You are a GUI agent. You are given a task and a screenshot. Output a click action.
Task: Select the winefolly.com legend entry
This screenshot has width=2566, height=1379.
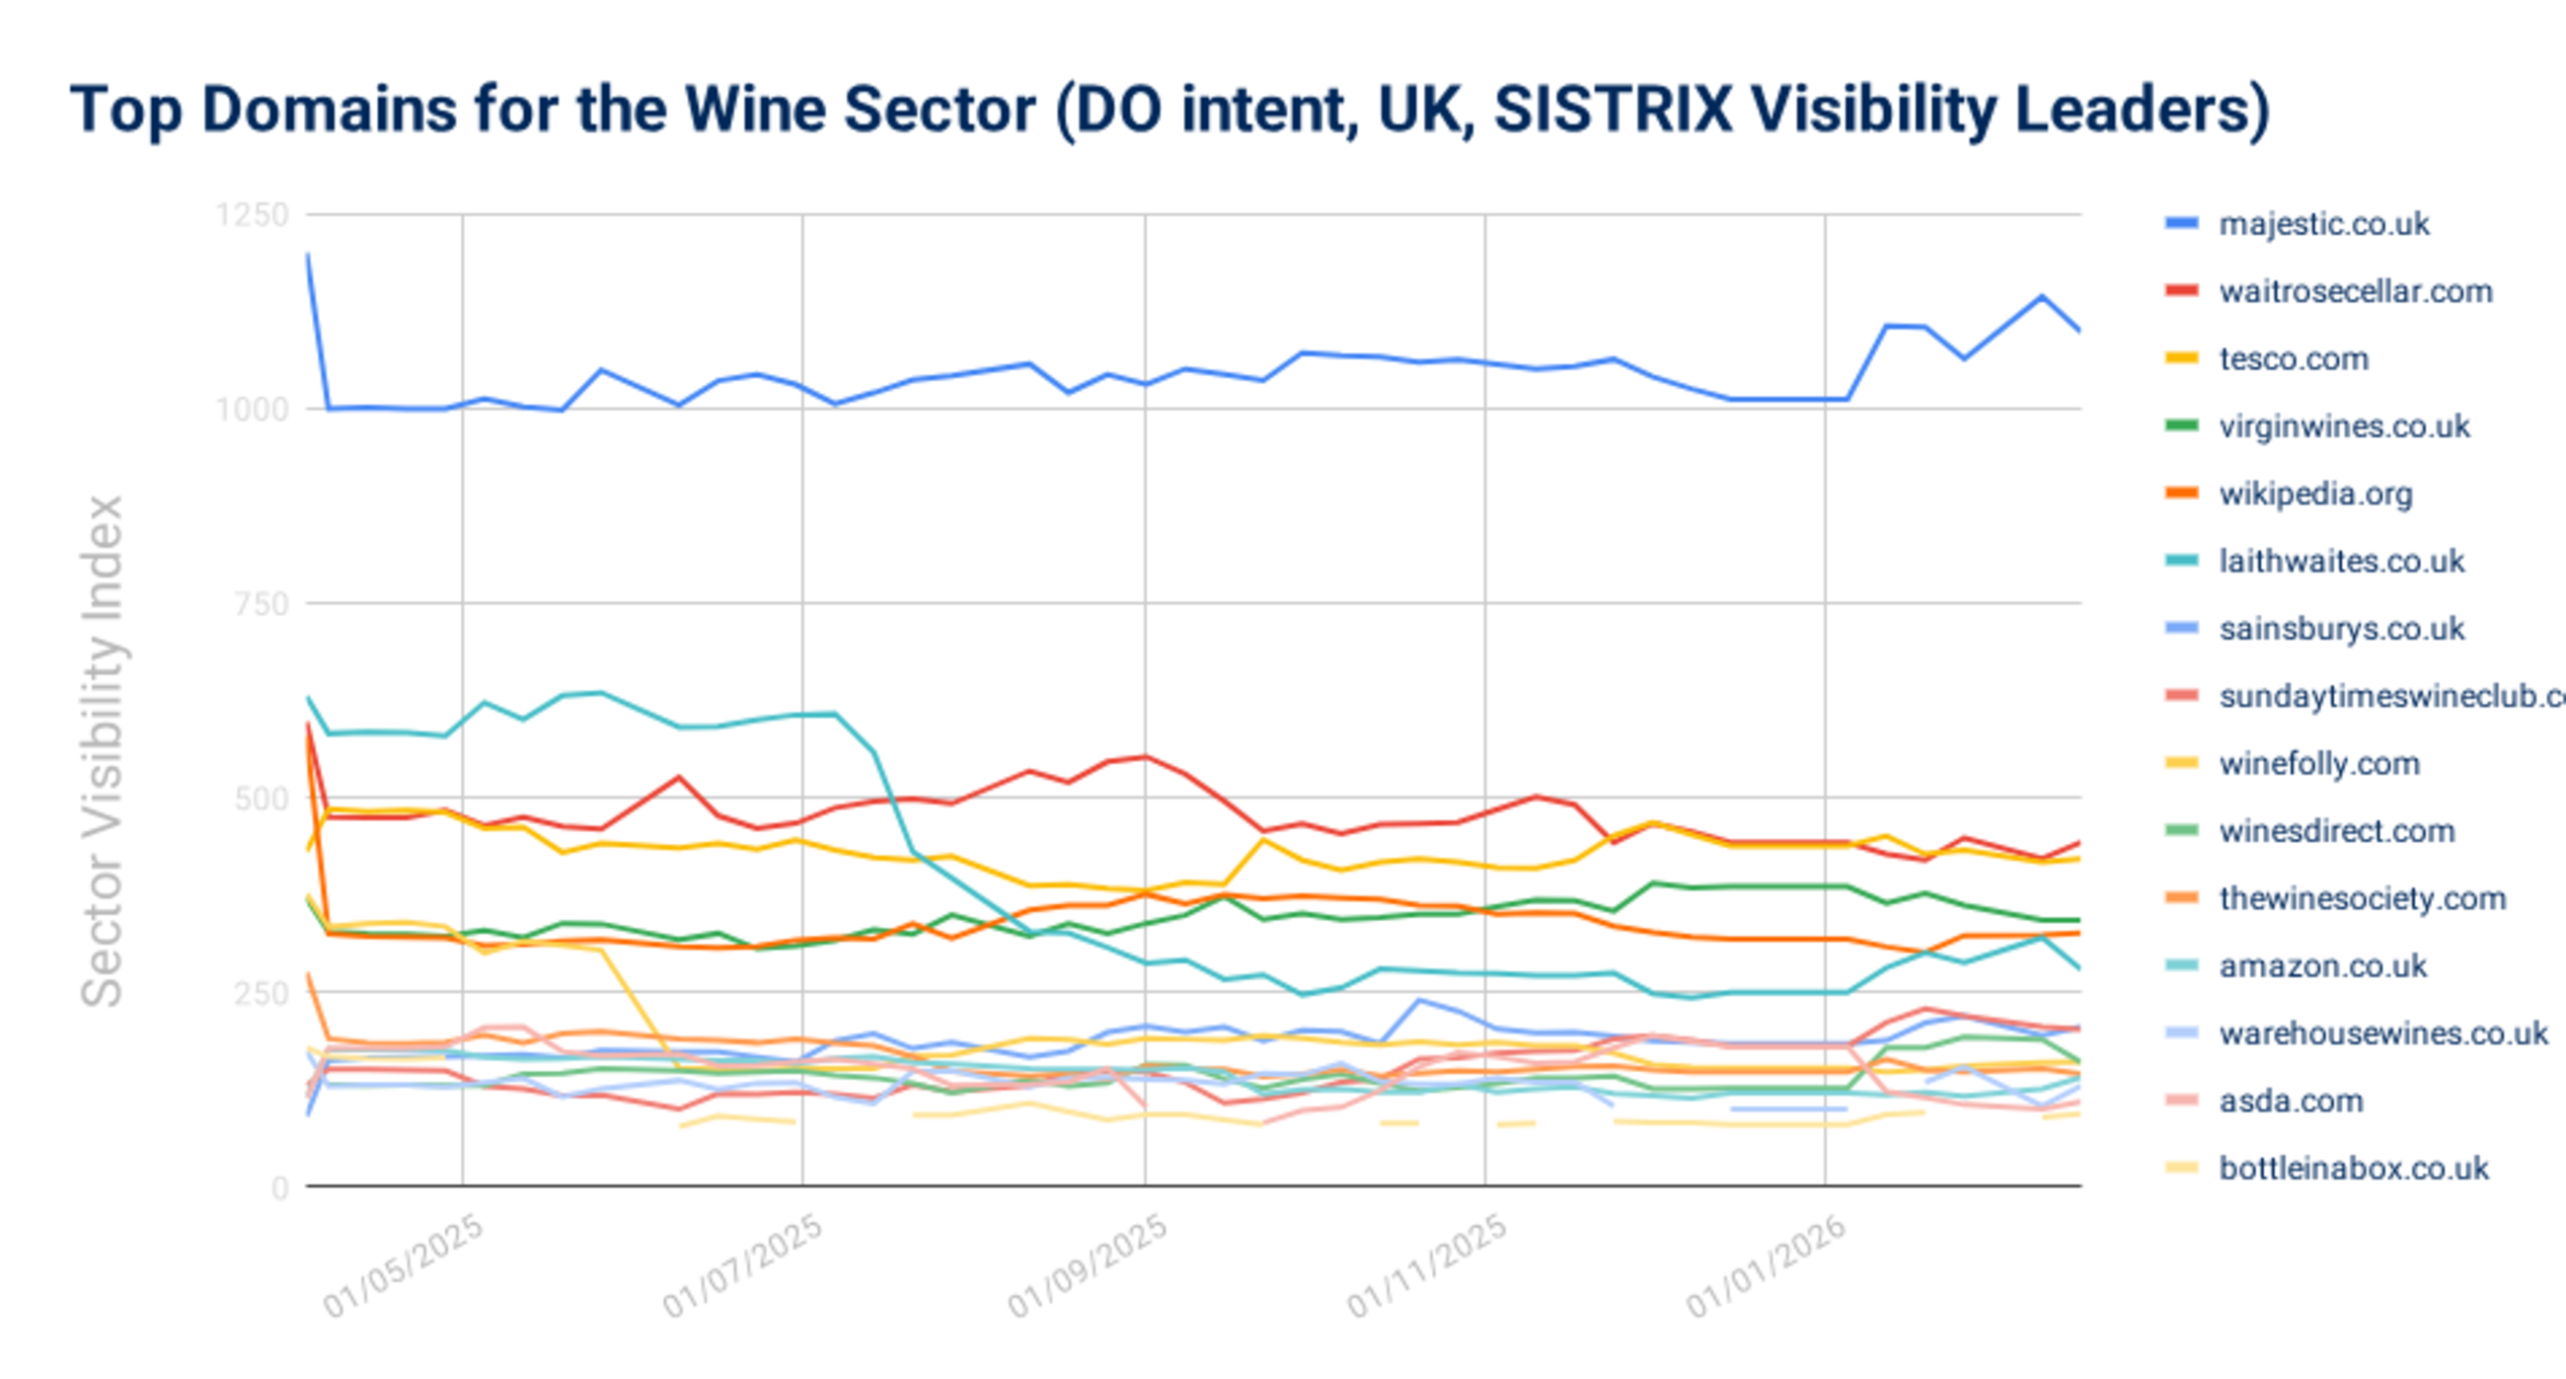pos(2319,764)
